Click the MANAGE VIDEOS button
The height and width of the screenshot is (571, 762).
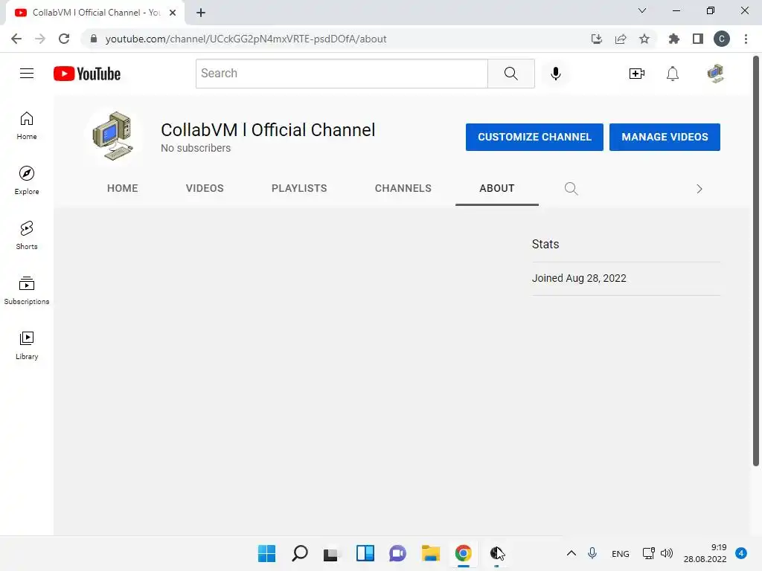[665, 137]
